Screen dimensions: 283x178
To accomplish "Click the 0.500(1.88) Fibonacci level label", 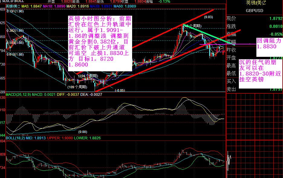I will [15, 43].
